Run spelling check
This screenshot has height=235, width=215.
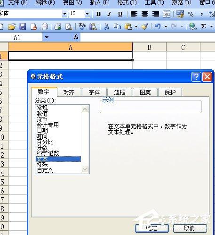(82, 26)
